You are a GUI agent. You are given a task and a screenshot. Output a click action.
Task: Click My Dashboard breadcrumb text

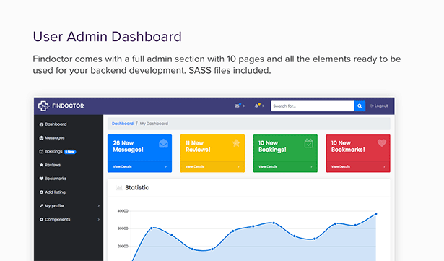coord(154,124)
